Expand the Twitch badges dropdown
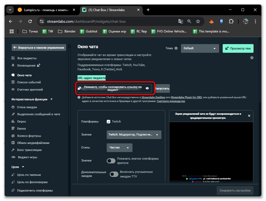The width and height of the screenshot is (266, 201). coord(134,135)
